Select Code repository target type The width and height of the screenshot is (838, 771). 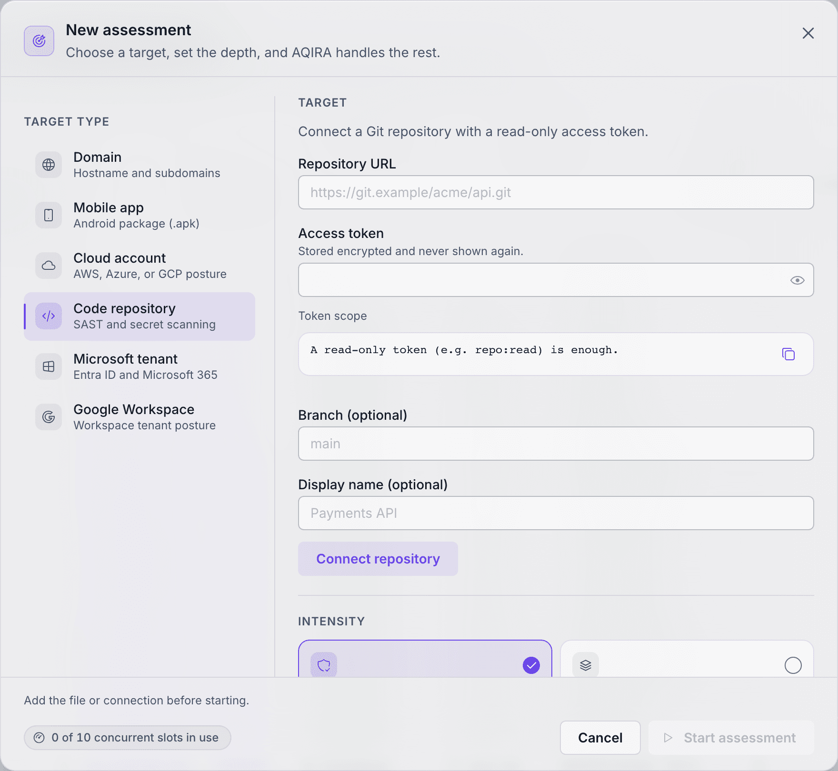(140, 316)
